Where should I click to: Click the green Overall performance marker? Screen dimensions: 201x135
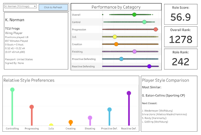[134, 15]
